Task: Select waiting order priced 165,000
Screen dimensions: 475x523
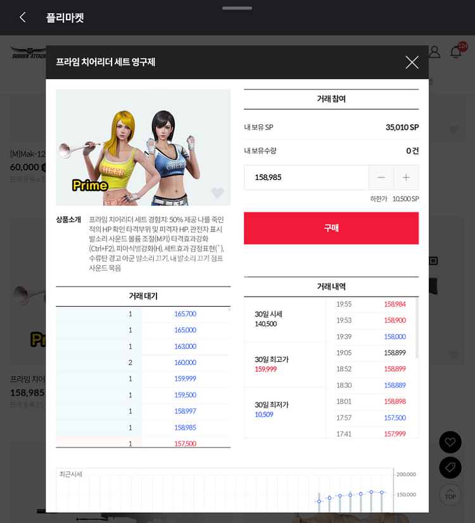Action: 143,330
